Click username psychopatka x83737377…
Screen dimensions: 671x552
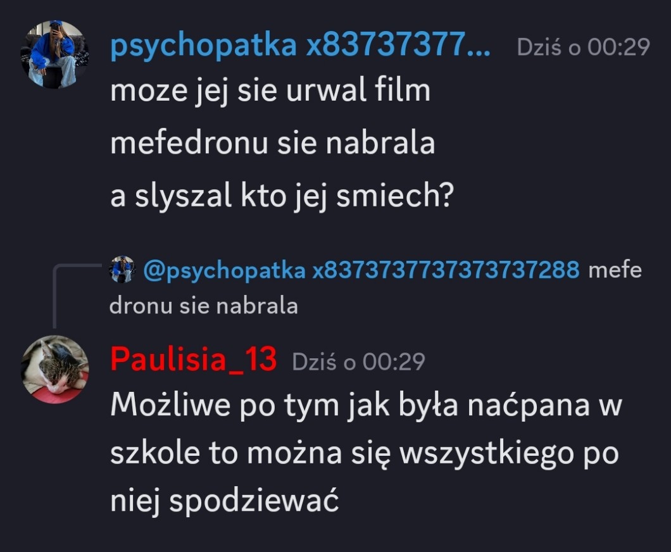pos(301,46)
